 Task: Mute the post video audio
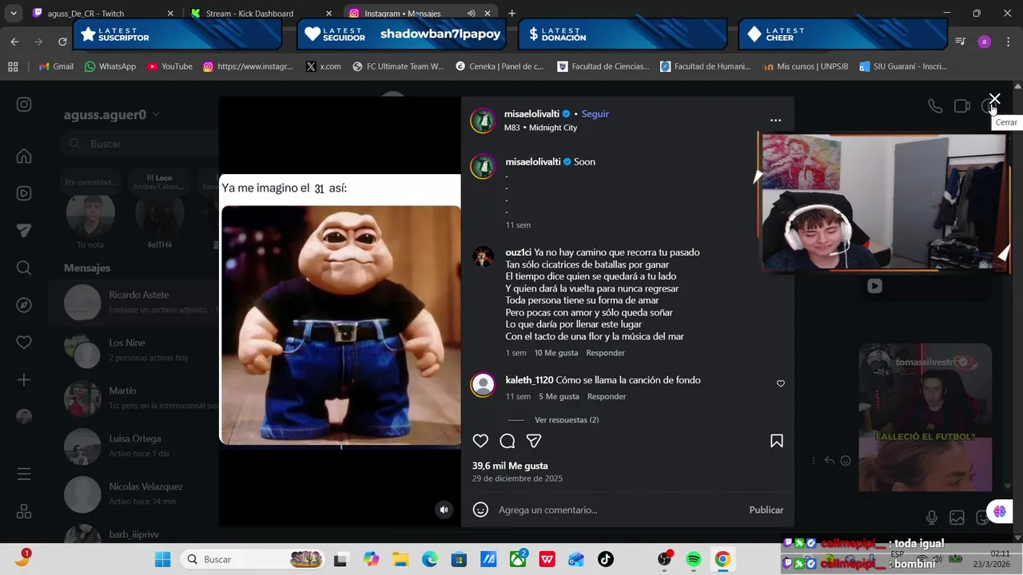click(444, 510)
